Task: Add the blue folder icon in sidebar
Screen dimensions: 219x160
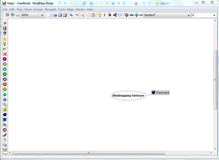Action: point(5,120)
